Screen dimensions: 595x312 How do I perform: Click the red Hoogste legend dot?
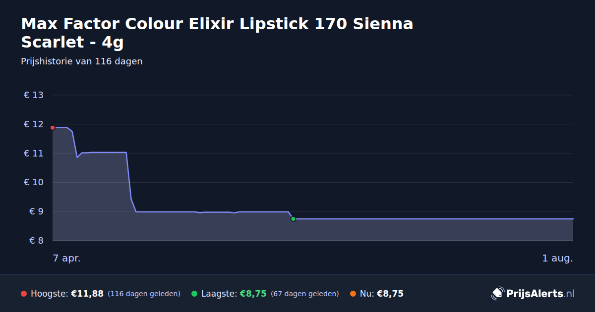[x=24, y=294]
